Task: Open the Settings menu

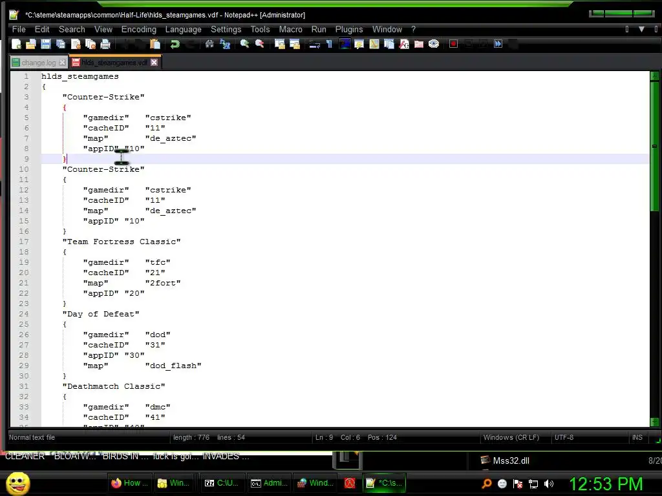Action: tap(226, 29)
